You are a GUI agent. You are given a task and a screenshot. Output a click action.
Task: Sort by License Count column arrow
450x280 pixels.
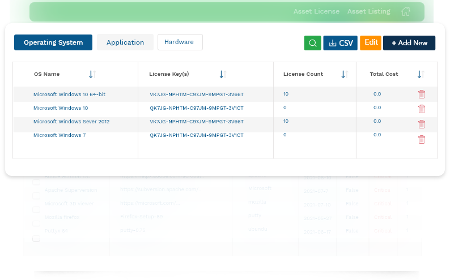(345, 74)
